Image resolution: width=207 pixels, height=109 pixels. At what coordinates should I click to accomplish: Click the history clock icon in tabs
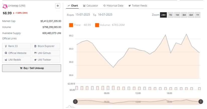(104, 6)
